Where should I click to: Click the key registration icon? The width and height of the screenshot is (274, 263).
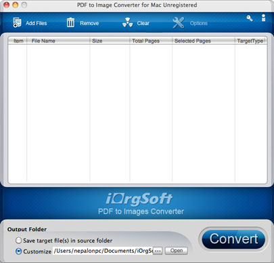(x=250, y=18)
